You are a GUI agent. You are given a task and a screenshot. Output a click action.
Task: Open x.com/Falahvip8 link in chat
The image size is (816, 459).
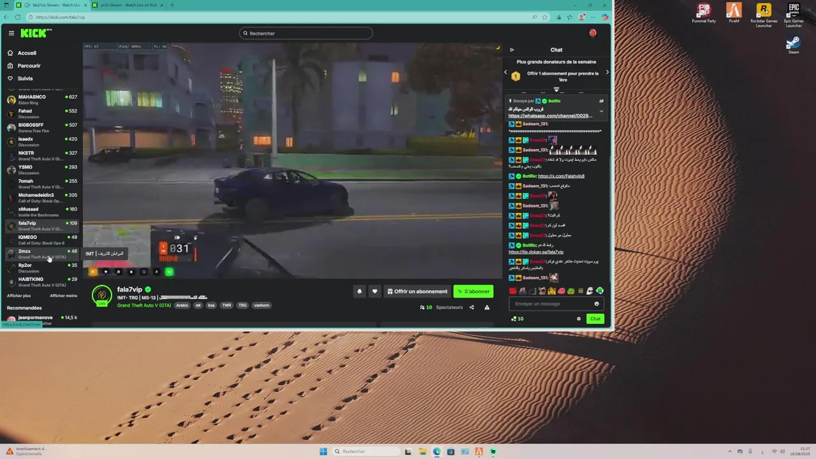(561, 176)
